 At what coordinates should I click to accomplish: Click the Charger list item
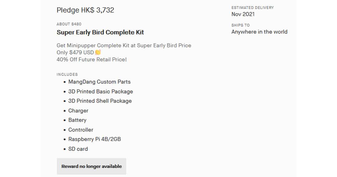pyautogui.click(x=78, y=111)
